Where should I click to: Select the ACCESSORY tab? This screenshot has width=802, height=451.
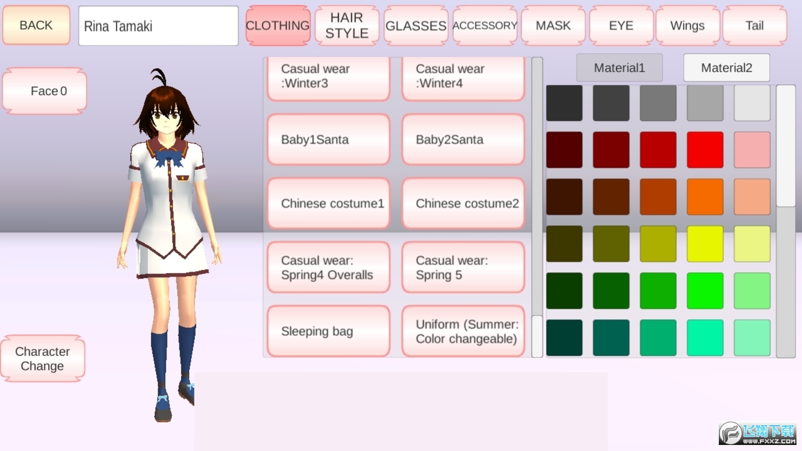tap(484, 25)
